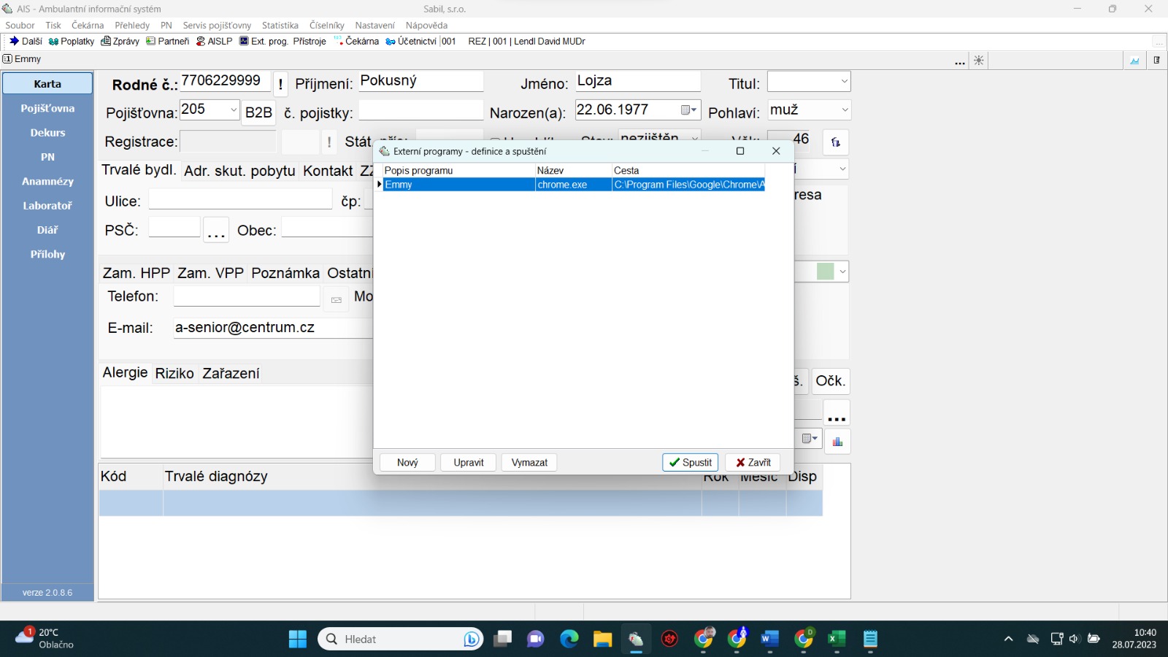Click the B2B button
This screenshot has width=1168, height=657.
(258, 112)
